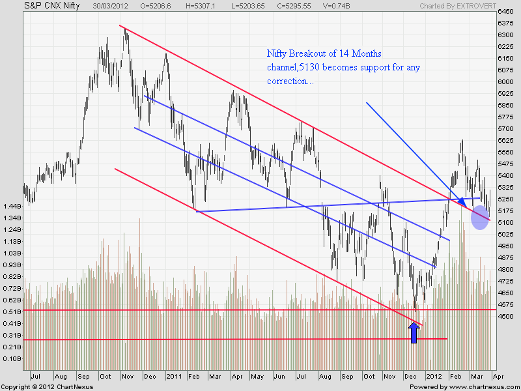Select the 2012 marker on the time axis
The height and width of the screenshot is (391, 521).
pos(434,376)
